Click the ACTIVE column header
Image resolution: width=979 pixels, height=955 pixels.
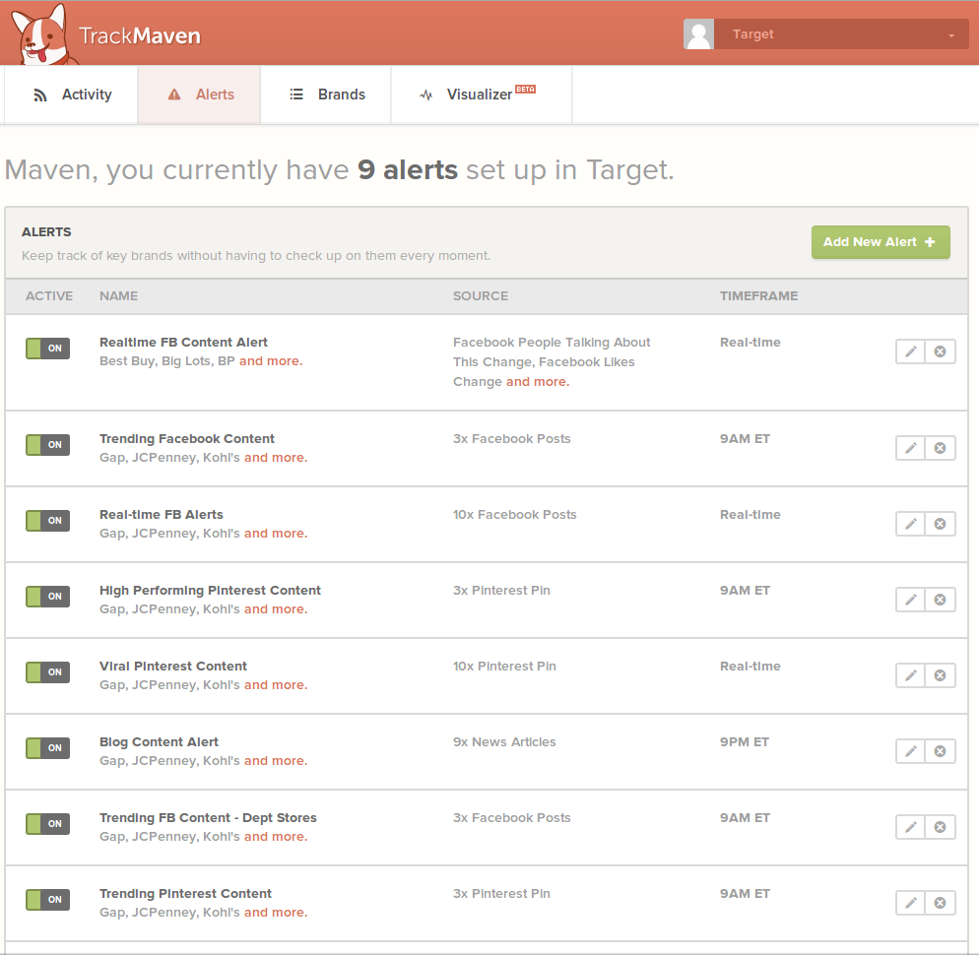49,296
